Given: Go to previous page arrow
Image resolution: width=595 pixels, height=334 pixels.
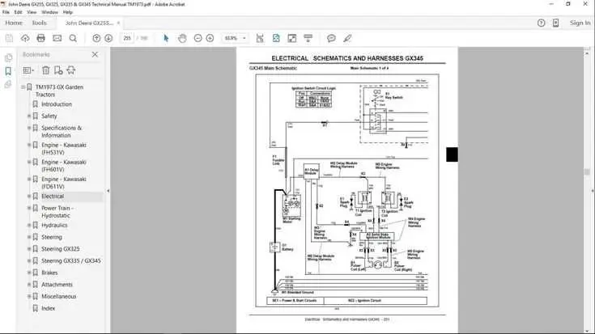Looking at the screenshot, I should pos(96,38).
